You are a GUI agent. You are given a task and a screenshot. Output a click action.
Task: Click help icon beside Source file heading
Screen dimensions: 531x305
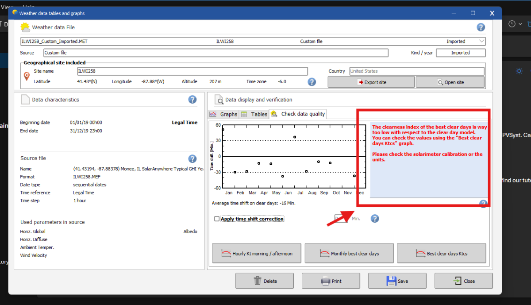click(192, 158)
